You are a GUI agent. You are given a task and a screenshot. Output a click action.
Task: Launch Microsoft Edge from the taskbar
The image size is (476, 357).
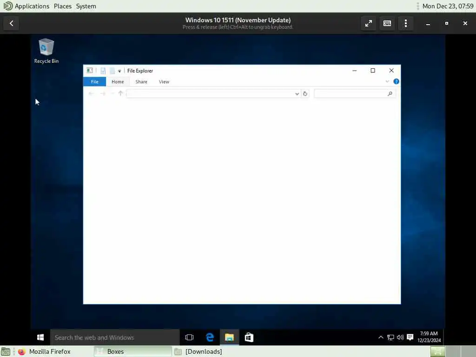pos(210,337)
